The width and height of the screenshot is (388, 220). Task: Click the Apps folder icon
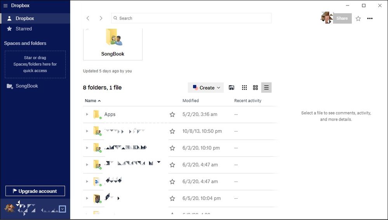click(97, 114)
